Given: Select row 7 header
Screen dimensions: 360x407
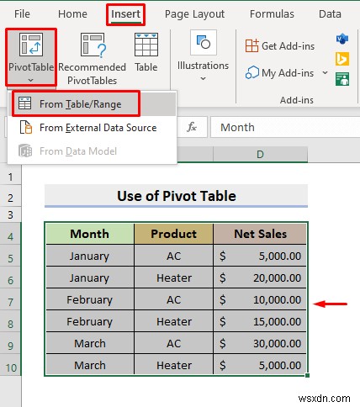Looking at the screenshot, I should click(10, 302).
